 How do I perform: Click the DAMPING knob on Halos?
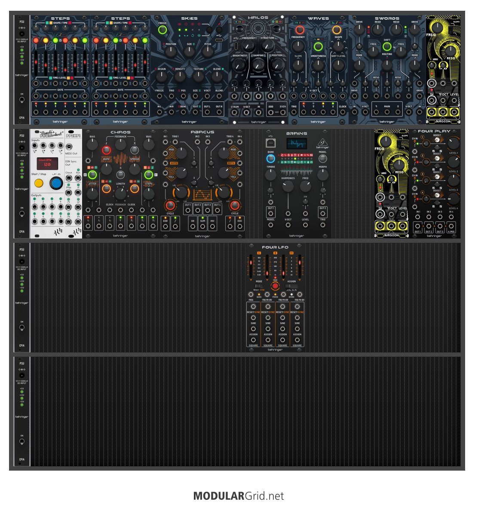[x=258, y=65]
